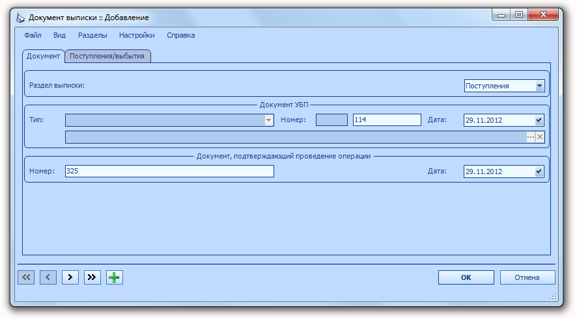Image resolution: width=577 pixels, height=319 pixels.
Task: Confirm with the OK button
Action: pyautogui.click(x=466, y=277)
